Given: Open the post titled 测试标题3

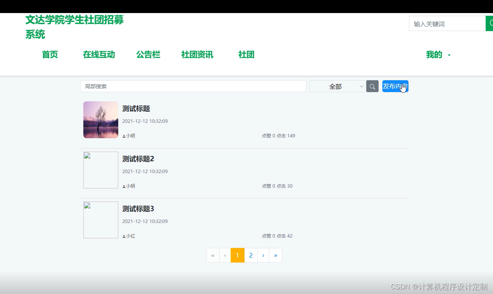Looking at the screenshot, I should (x=138, y=209).
